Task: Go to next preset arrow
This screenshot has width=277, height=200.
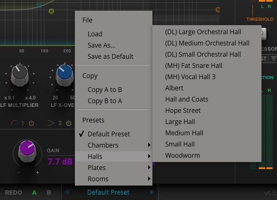Action: (152, 192)
